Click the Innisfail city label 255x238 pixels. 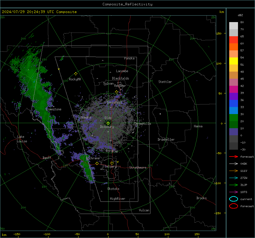coord(114,102)
